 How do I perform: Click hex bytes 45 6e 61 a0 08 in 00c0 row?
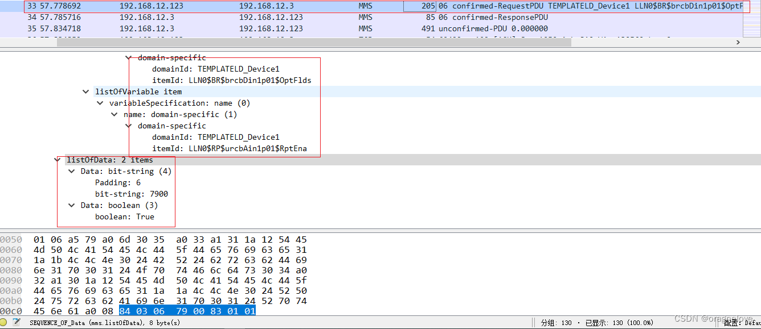tap(73, 311)
